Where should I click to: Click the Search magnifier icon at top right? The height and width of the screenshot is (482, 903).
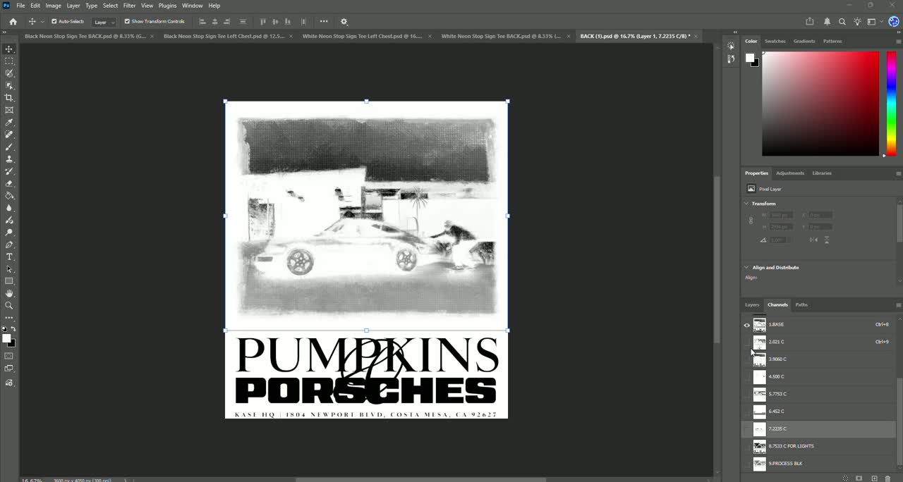tap(842, 22)
